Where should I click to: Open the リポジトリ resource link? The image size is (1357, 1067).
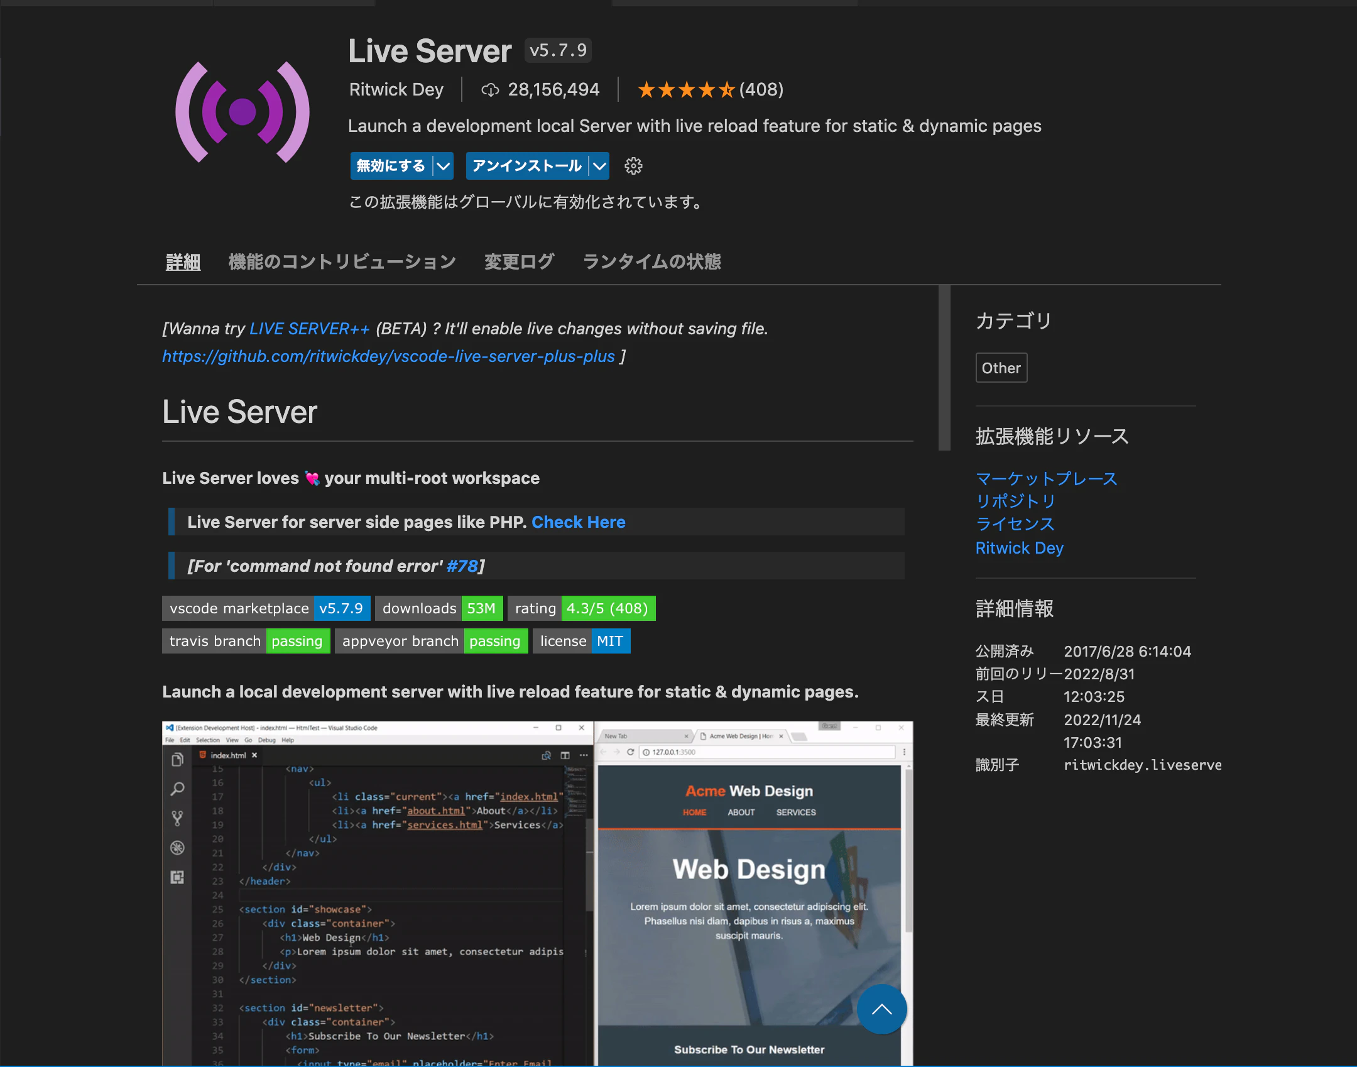tap(1015, 501)
